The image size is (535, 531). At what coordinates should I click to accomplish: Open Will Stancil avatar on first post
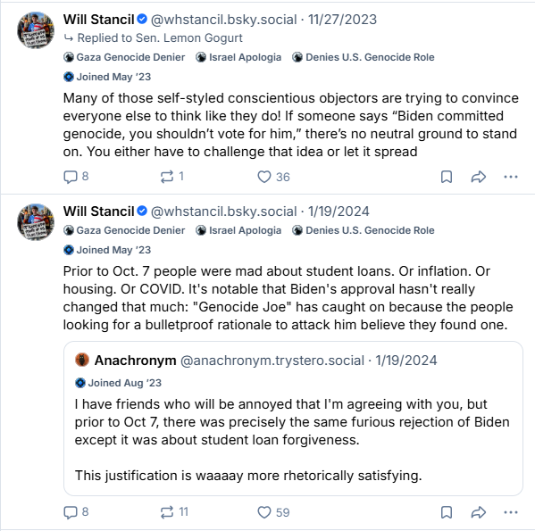pyautogui.click(x=36, y=30)
